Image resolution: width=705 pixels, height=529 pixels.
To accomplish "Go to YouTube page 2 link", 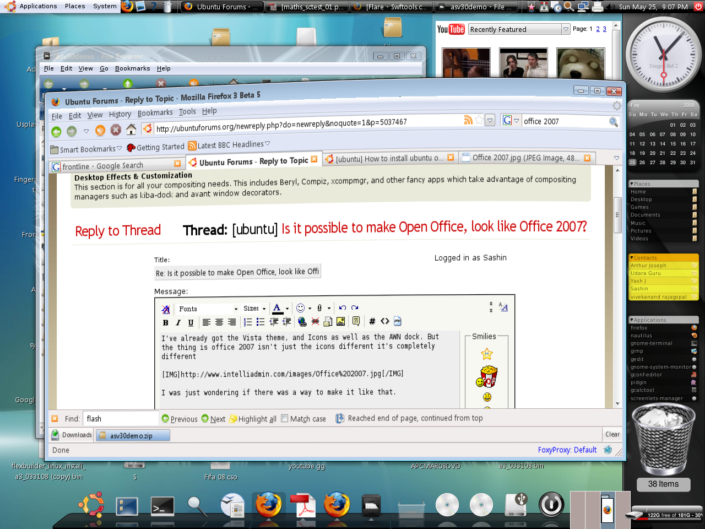I will pos(598,29).
